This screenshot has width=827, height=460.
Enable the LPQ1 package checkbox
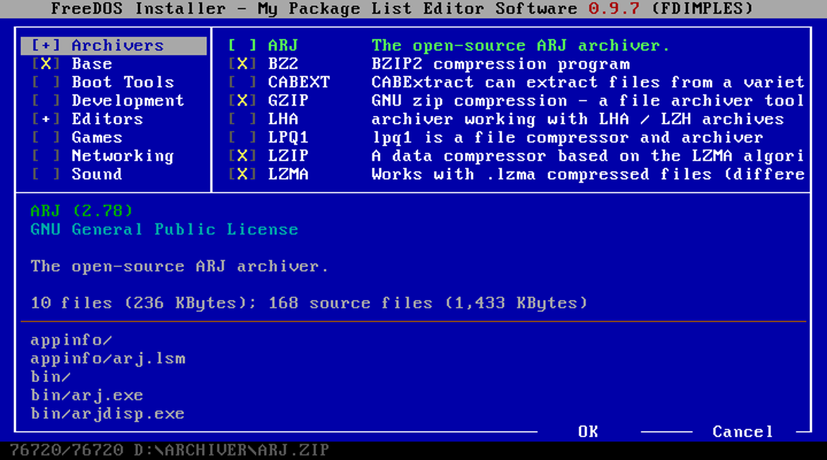pos(243,137)
